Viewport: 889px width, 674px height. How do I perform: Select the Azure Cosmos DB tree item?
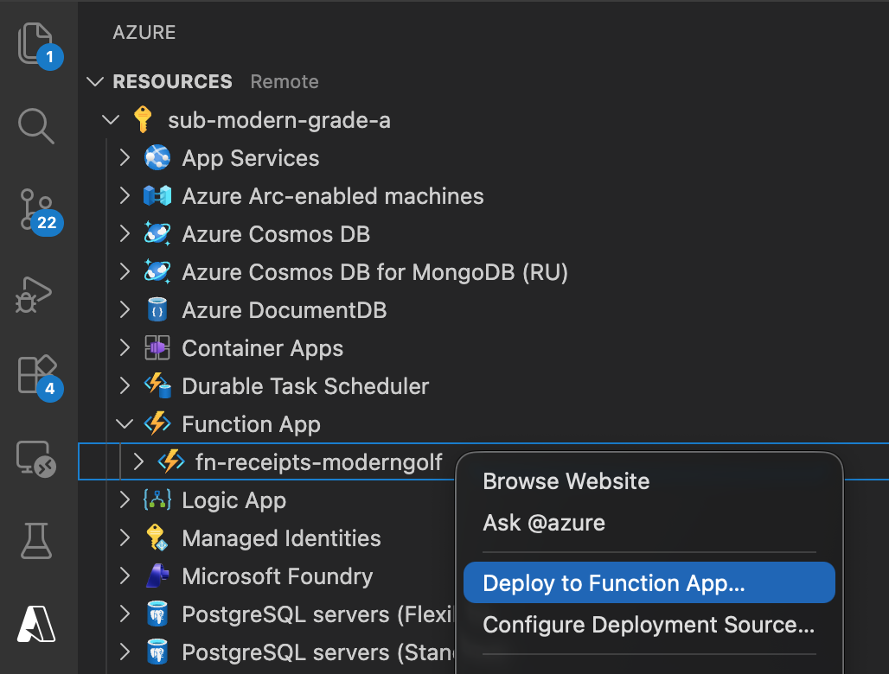click(x=275, y=234)
